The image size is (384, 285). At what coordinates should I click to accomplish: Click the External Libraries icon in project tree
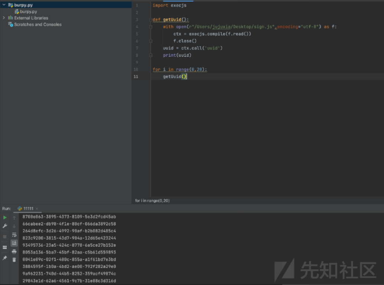pos(10,18)
